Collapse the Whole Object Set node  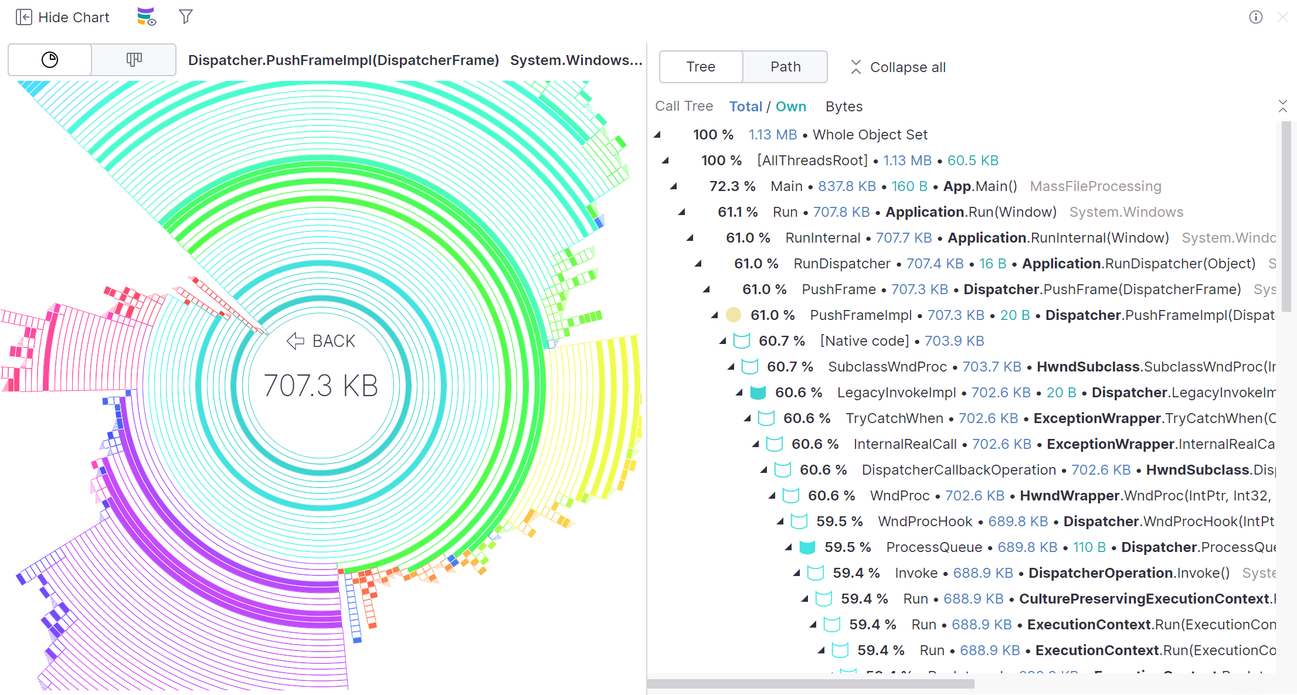(x=657, y=135)
